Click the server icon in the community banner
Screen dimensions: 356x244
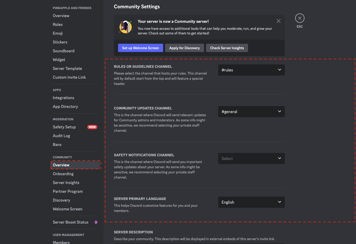click(125, 27)
